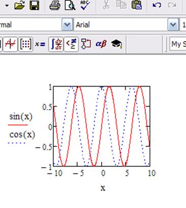Click inside the sin/cos plot area
Image resolution: width=186 pixels, height=208 pixels.
click(102, 126)
